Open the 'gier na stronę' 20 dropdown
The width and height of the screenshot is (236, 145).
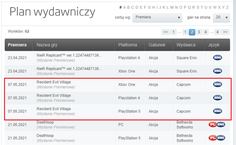tap(221, 18)
